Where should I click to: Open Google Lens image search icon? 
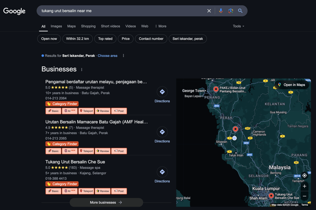(x=230, y=11)
